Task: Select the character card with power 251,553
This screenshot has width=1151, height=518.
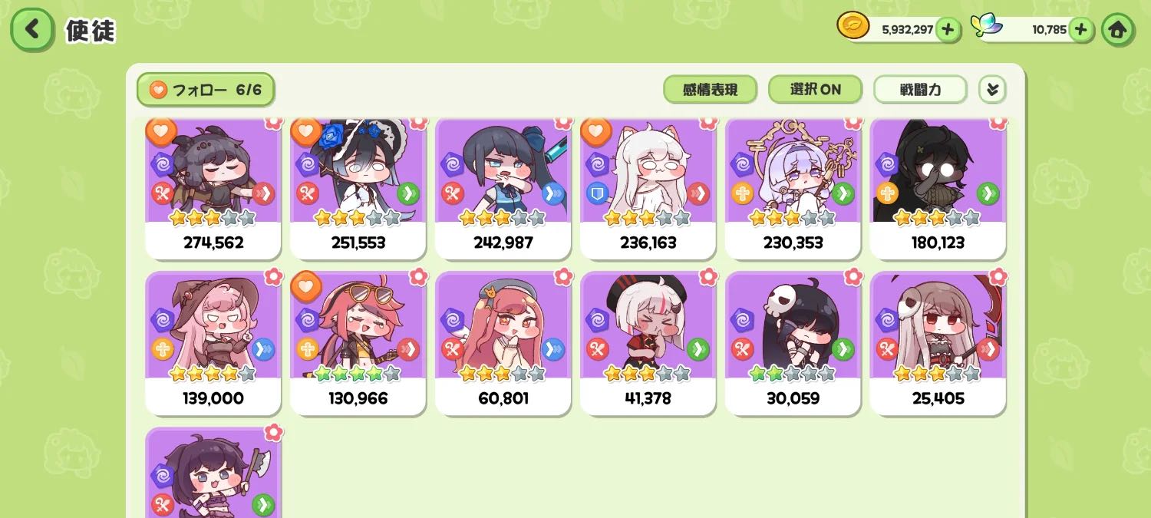Action: [x=358, y=189]
